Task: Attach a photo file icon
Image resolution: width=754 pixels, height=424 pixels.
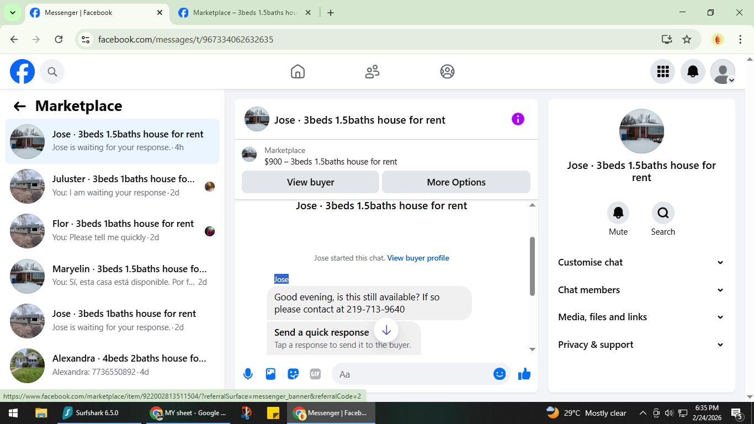Action: (x=270, y=374)
